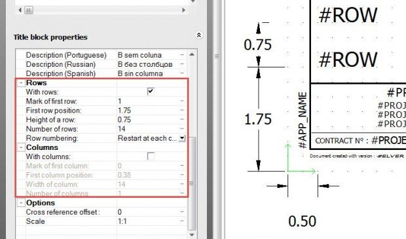
Task: Uncheck the With rows checkbox
Action: pos(151,92)
